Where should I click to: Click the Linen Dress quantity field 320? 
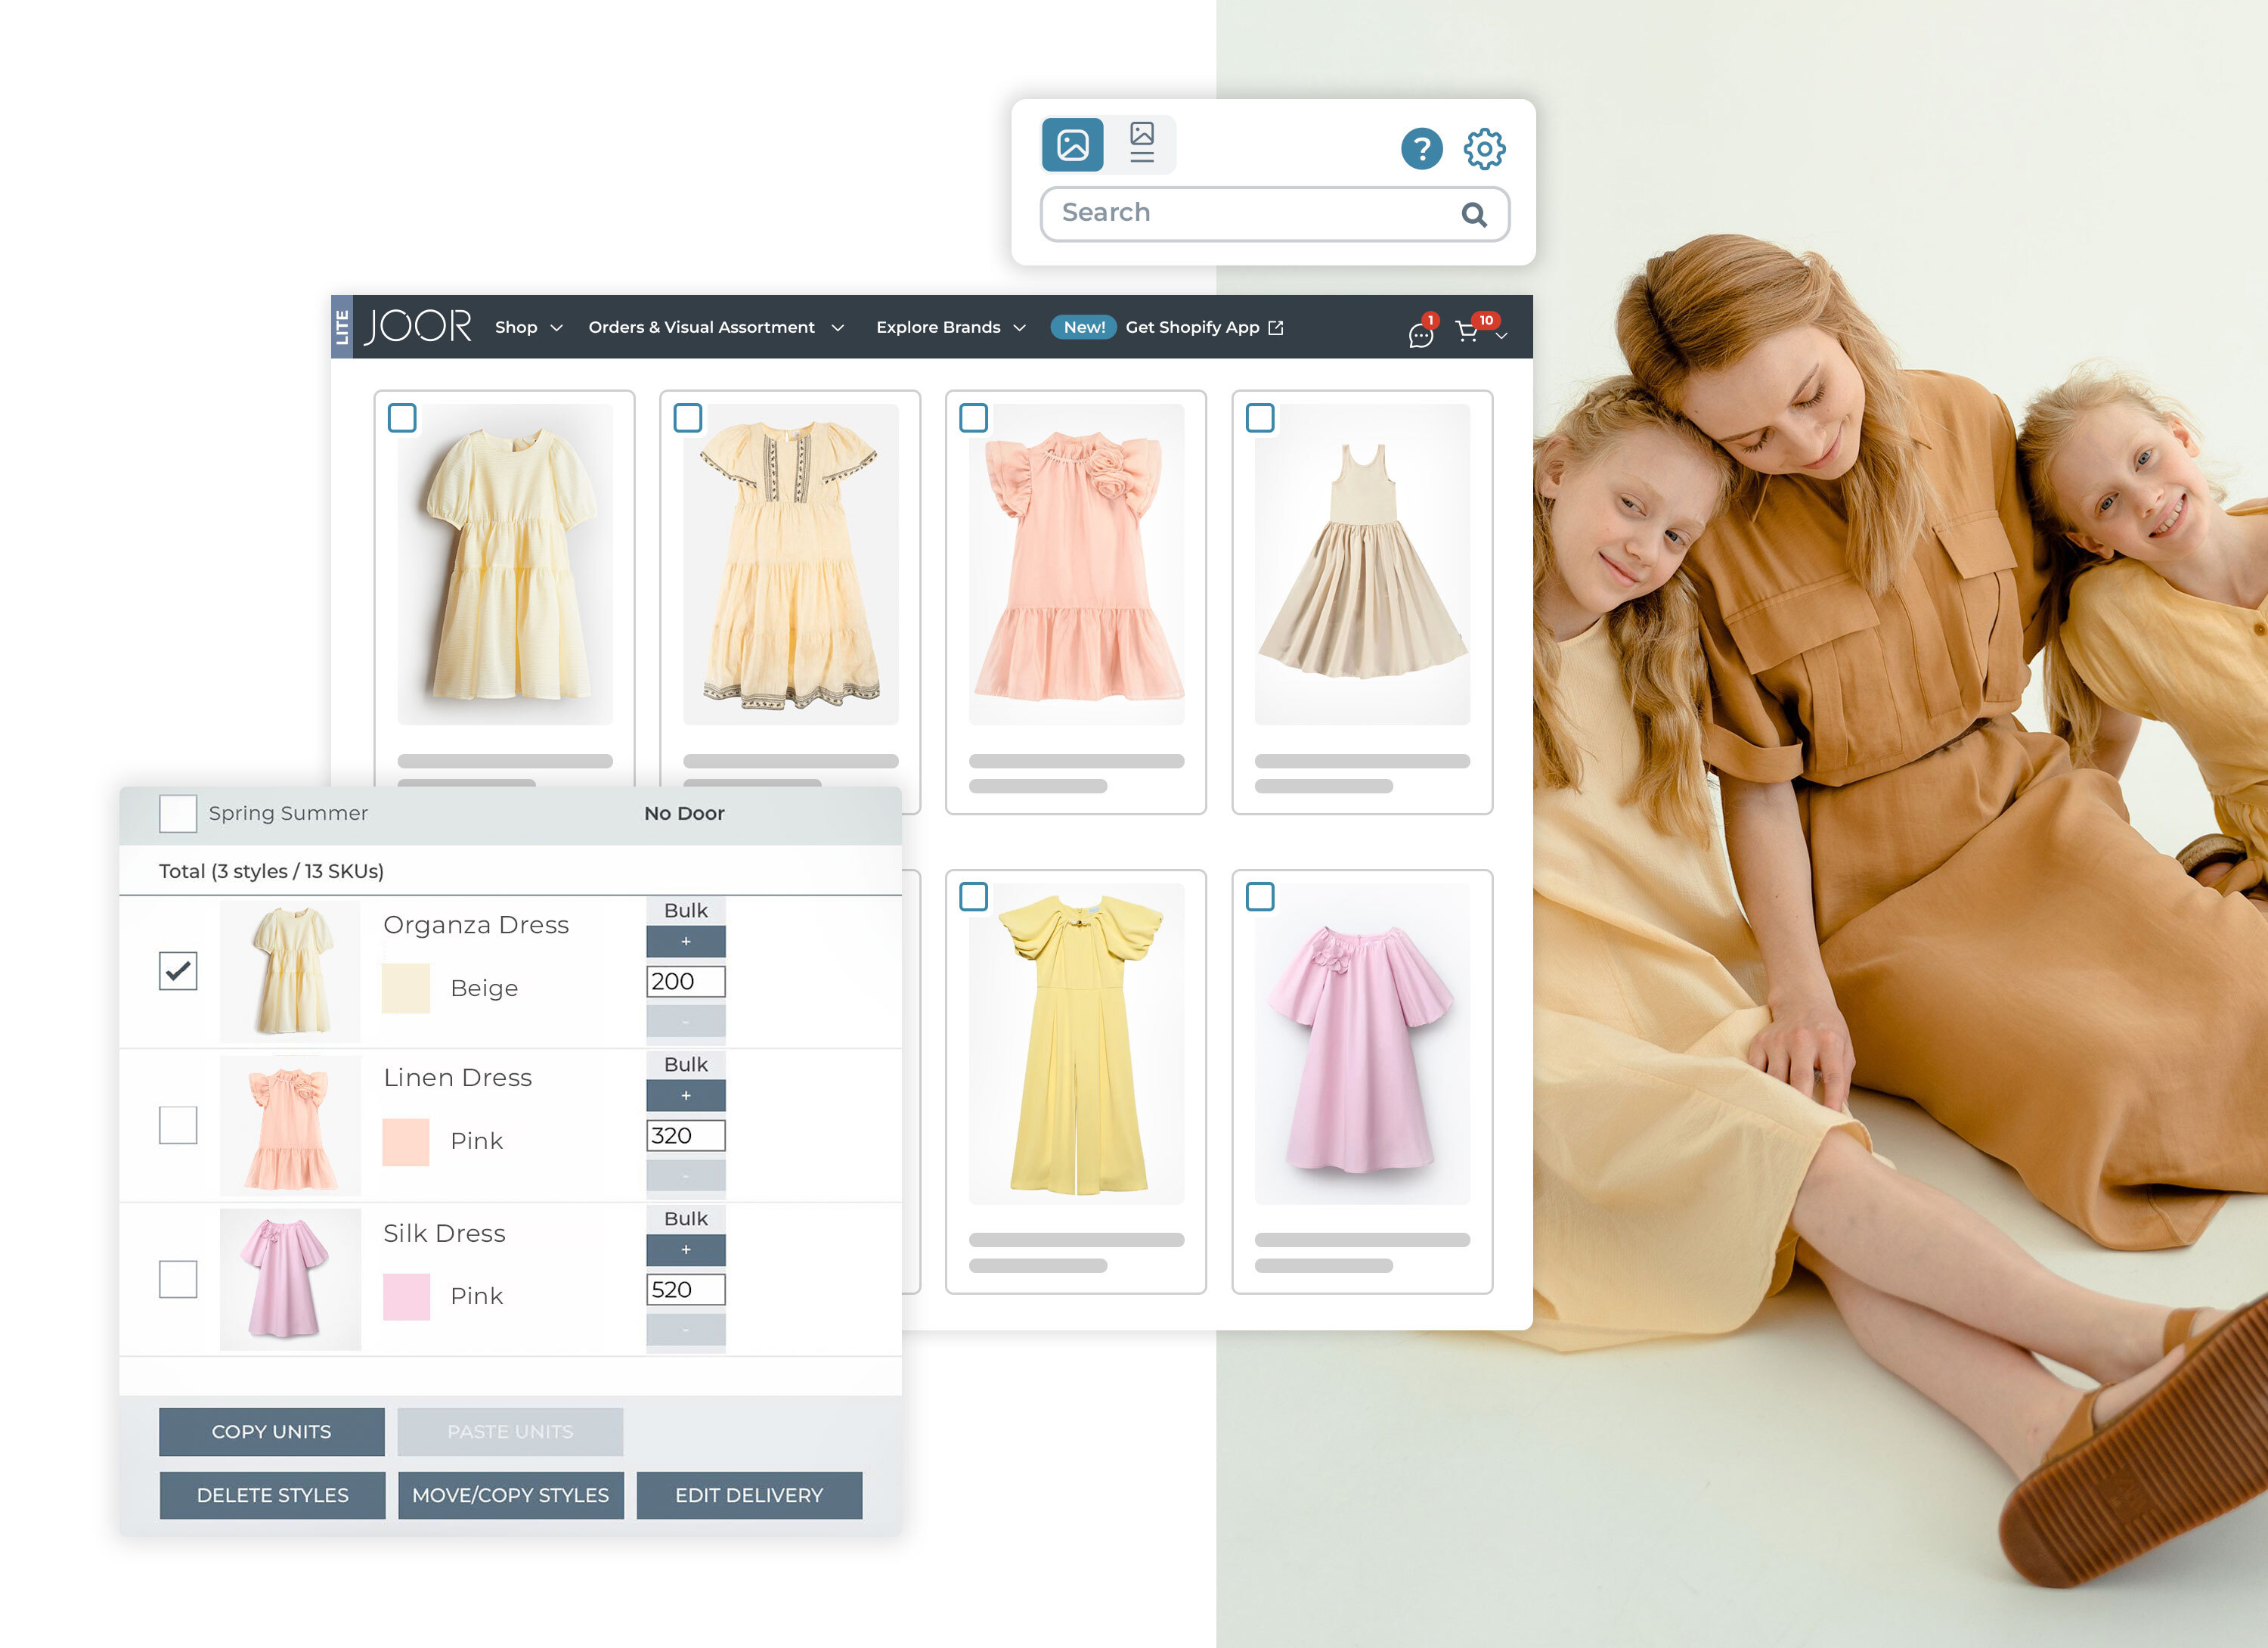pos(686,1136)
